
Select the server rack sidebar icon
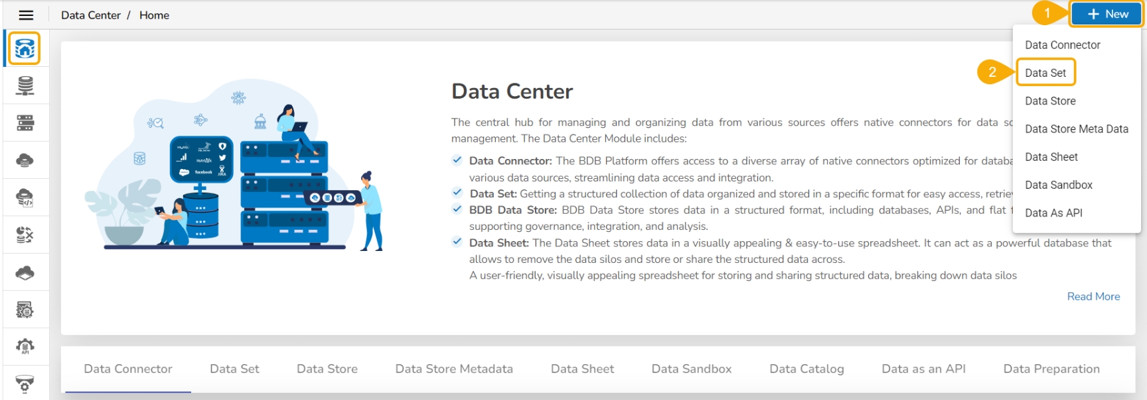(25, 123)
